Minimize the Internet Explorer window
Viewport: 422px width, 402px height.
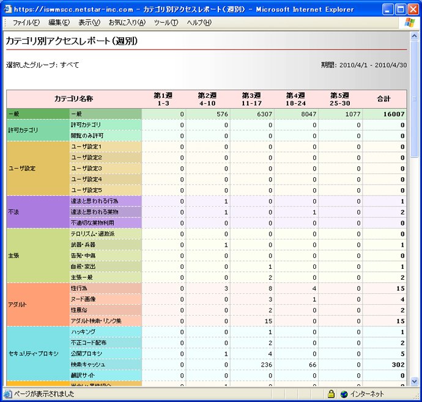click(388, 10)
